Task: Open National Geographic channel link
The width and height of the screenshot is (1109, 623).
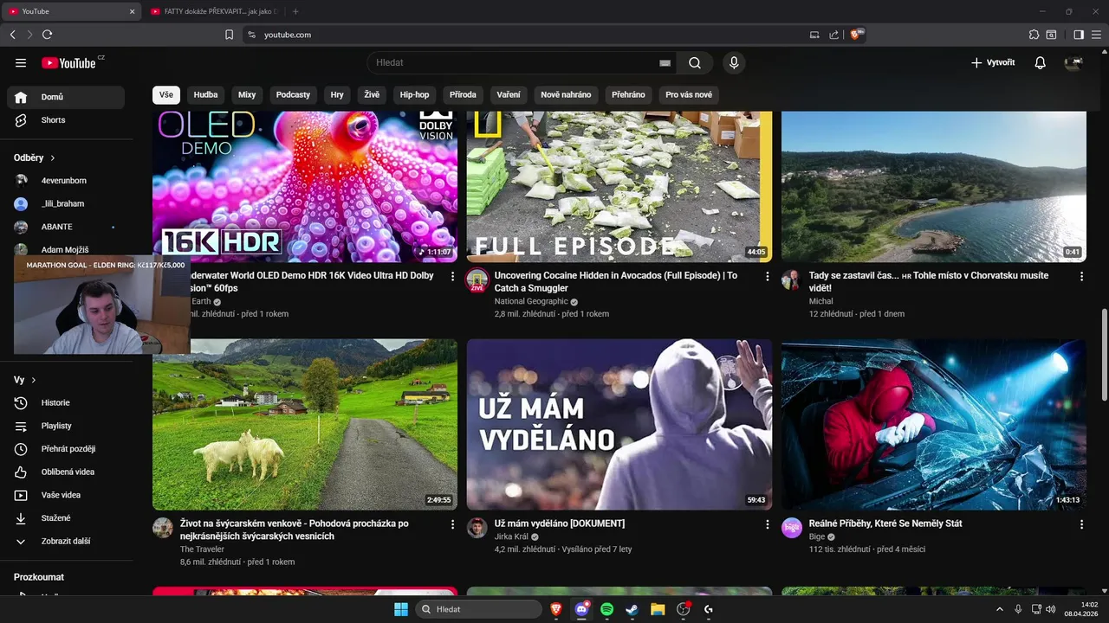Action: pos(531,301)
